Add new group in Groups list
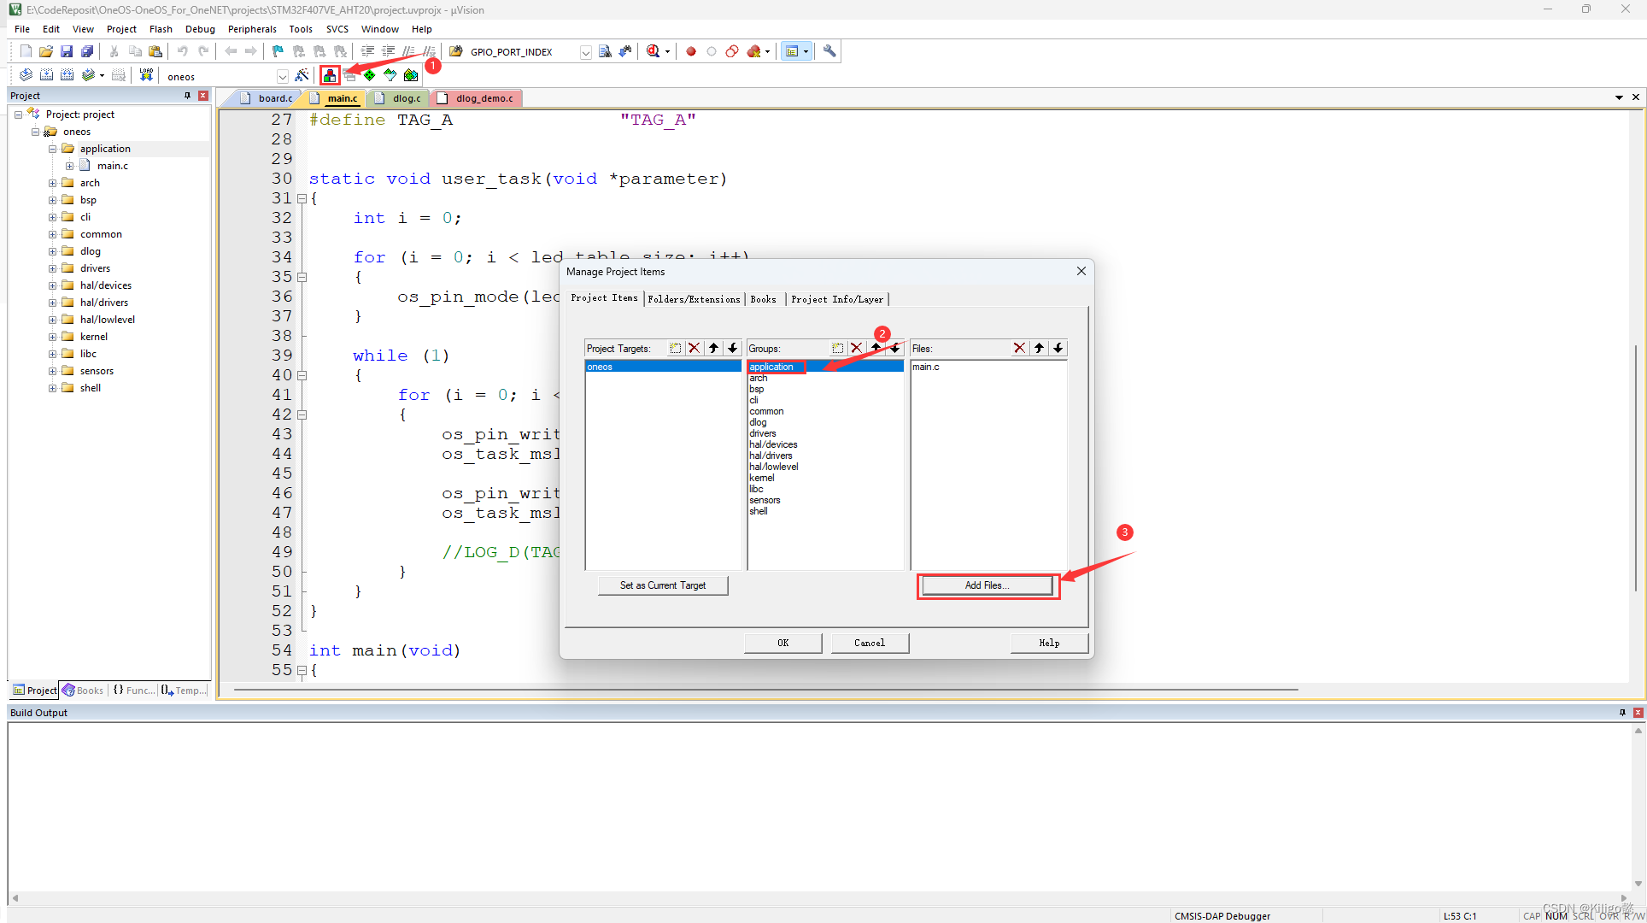Viewport: 1647px width, 923px height. coord(837,348)
